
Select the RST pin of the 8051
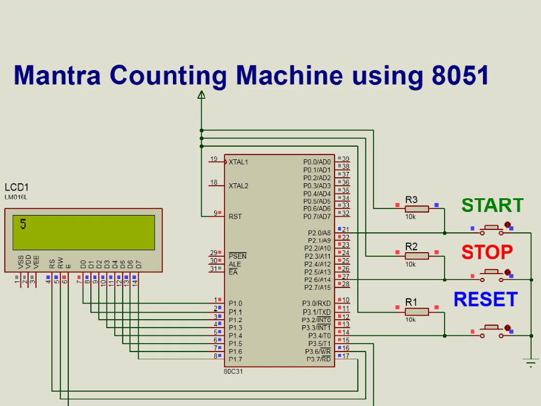click(x=235, y=217)
